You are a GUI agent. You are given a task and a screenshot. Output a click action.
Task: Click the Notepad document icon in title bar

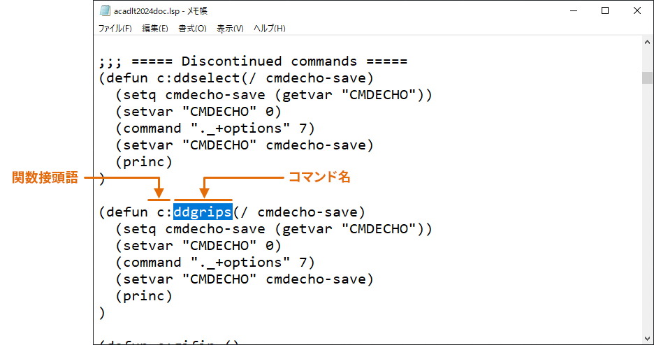pos(105,11)
